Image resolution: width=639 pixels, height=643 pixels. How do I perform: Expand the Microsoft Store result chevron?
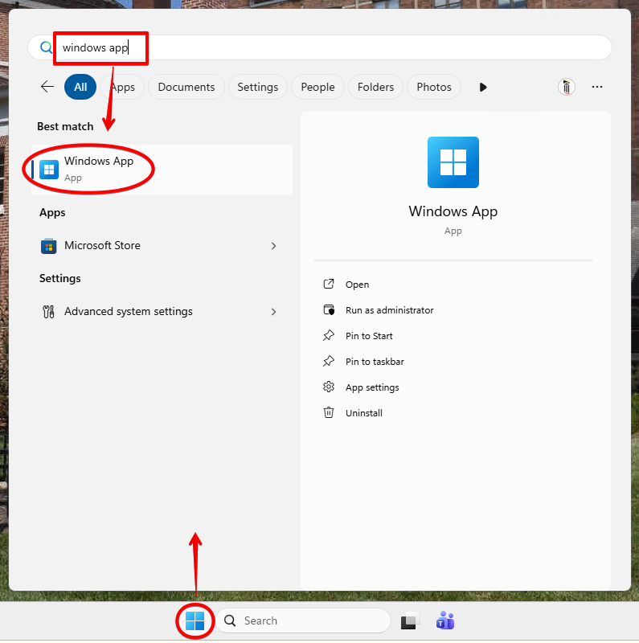273,246
